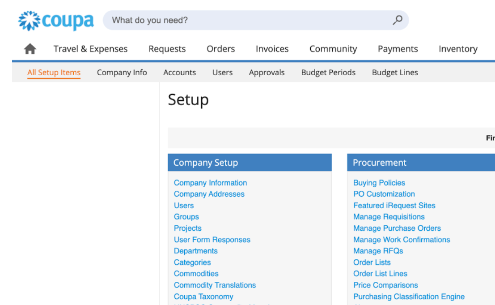
Task: Click the Coupa logo
Action: point(56,21)
